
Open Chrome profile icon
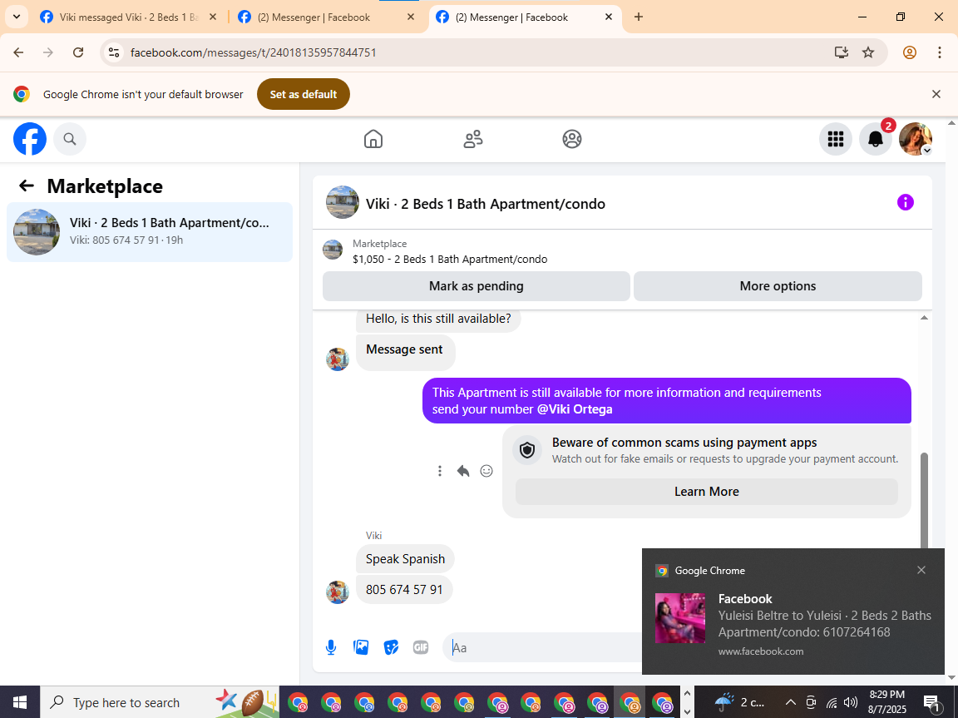pos(910,52)
